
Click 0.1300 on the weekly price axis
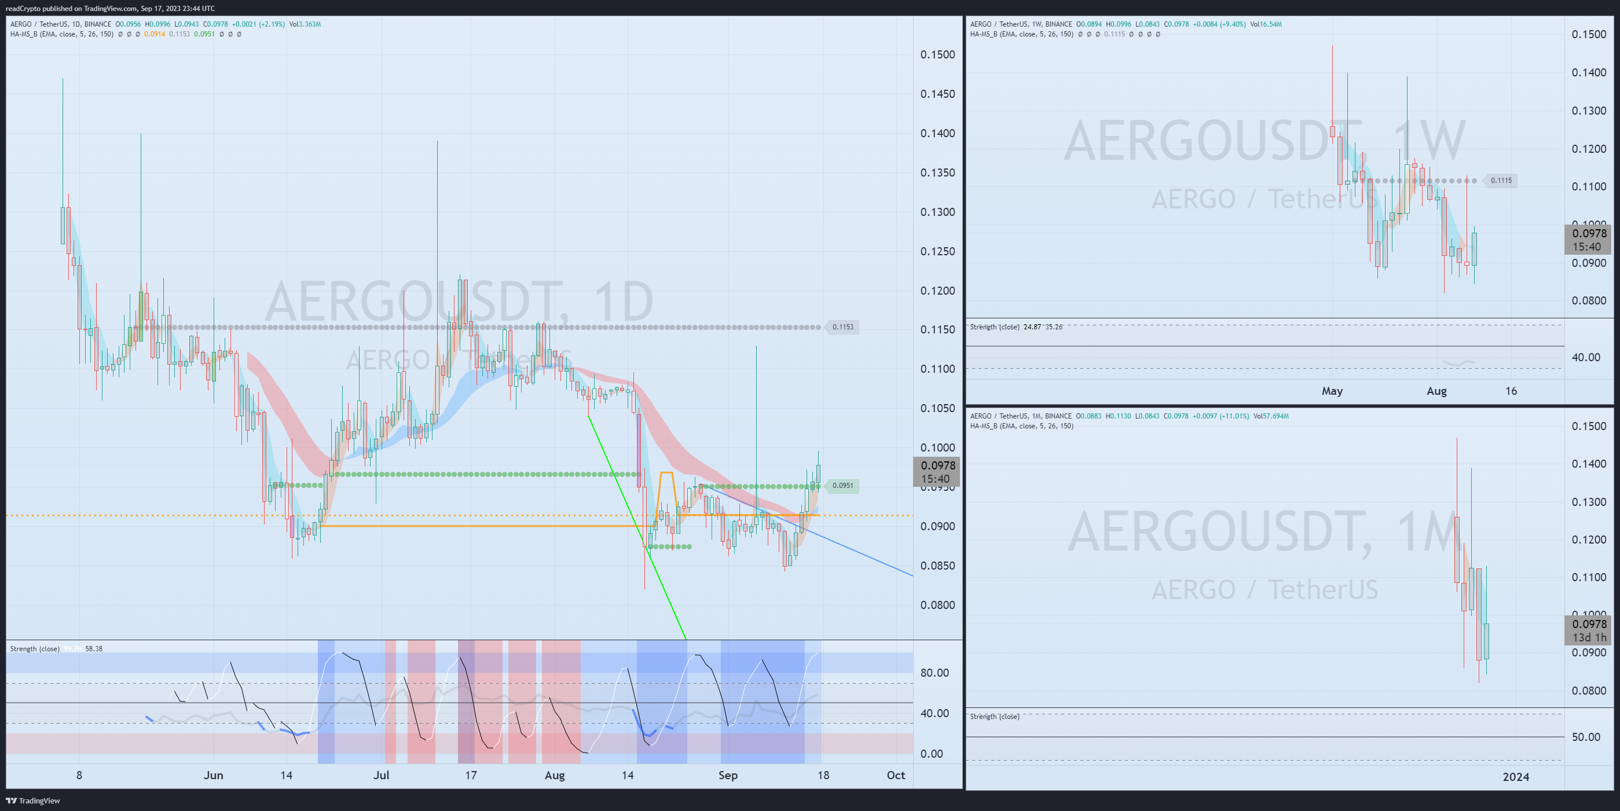[1589, 111]
